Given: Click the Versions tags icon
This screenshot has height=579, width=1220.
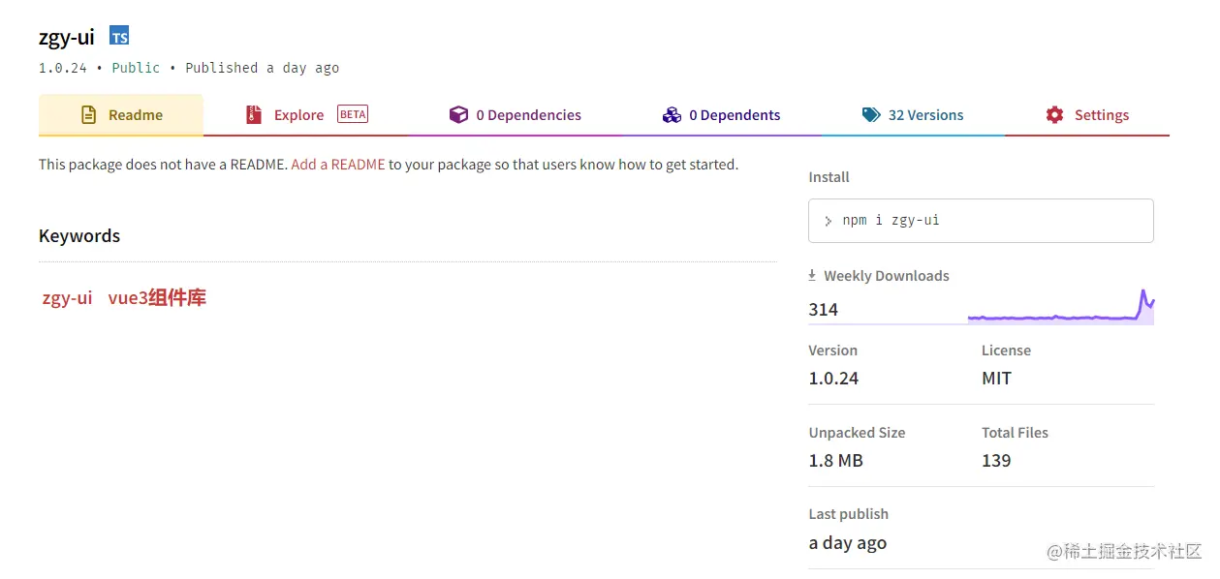Looking at the screenshot, I should tap(871, 115).
